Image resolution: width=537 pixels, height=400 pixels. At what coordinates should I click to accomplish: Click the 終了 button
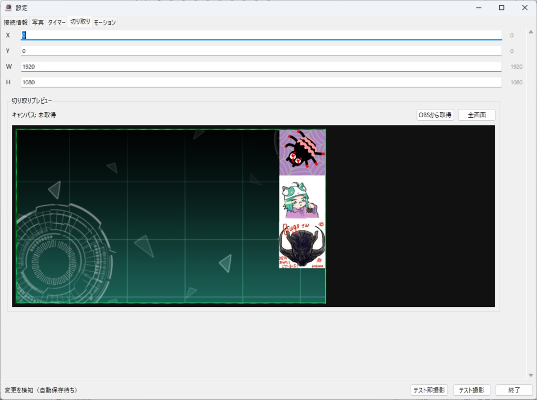[x=514, y=390]
